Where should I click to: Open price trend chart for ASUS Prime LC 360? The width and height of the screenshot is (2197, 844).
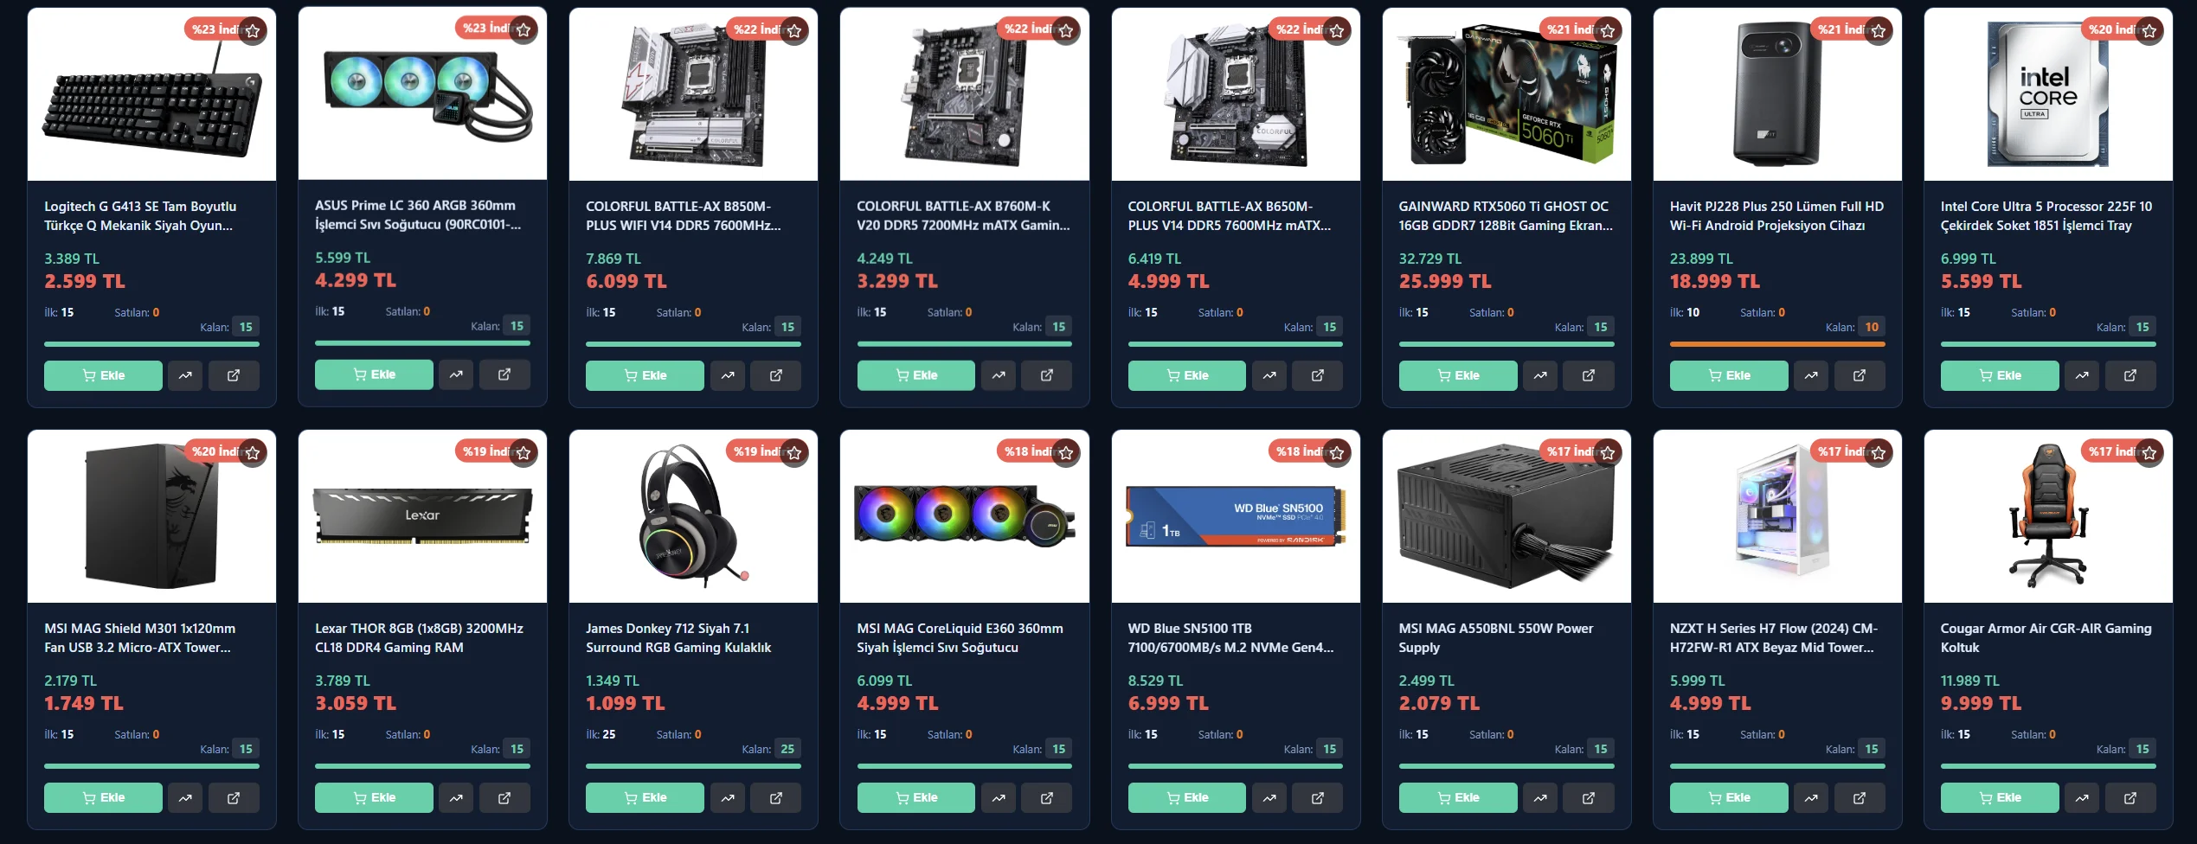click(456, 374)
